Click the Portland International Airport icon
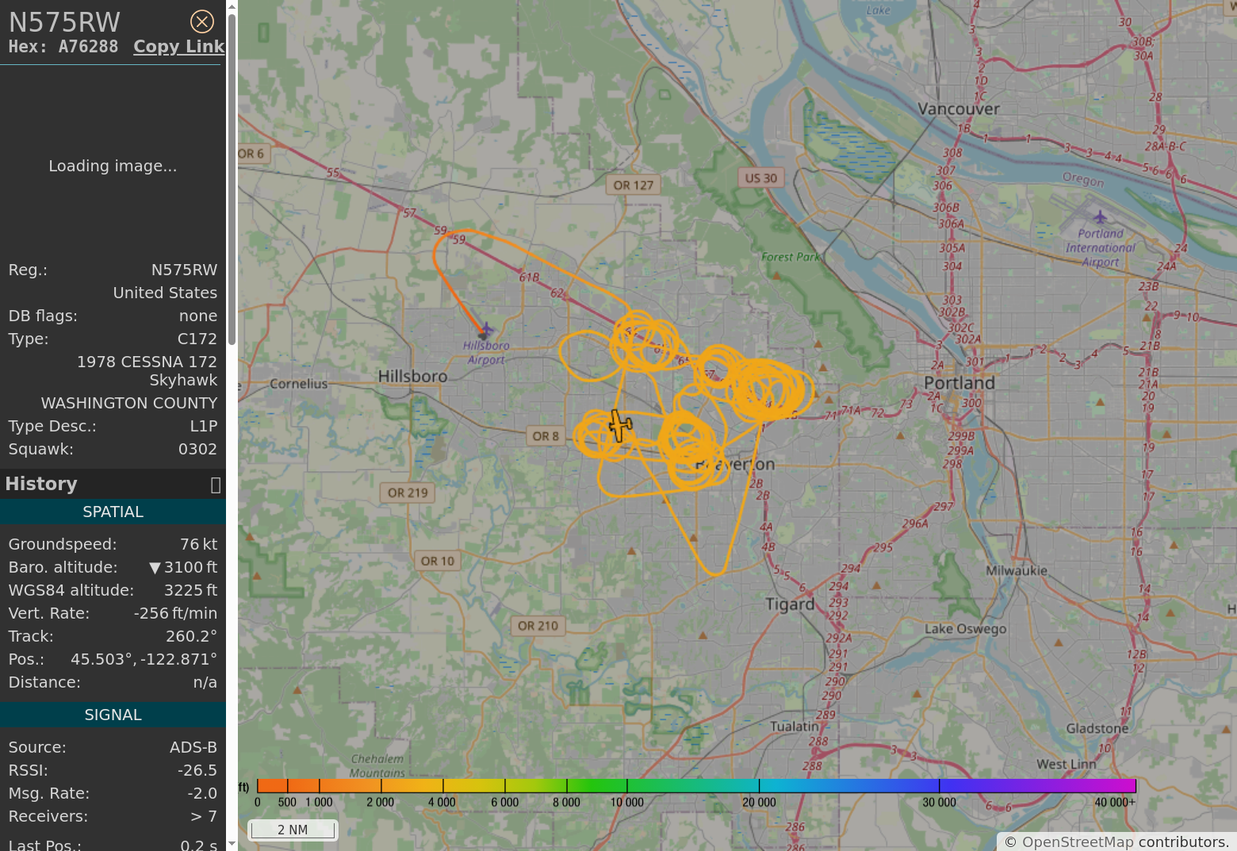The image size is (1237, 851). click(x=1100, y=217)
